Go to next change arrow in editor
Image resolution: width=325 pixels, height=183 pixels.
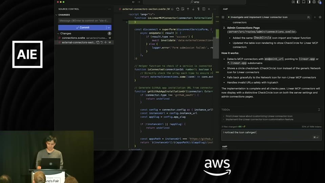tap(193, 9)
